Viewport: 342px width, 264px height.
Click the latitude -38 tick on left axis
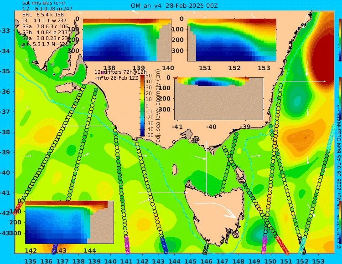(5, 132)
